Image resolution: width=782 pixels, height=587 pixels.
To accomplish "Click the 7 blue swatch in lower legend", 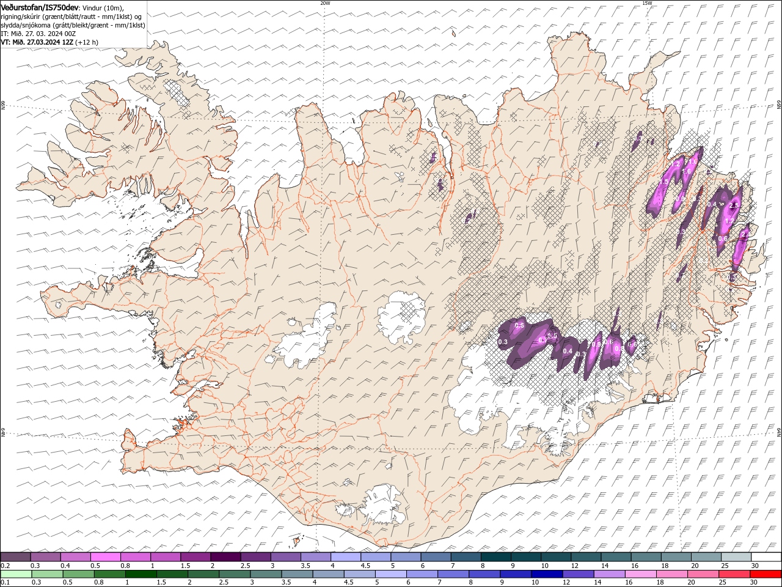I will pos(453,574).
